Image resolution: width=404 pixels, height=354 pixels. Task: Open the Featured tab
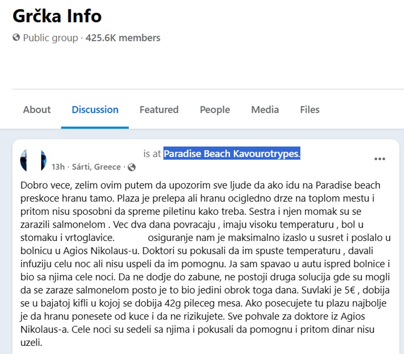click(x=159, y=109)
